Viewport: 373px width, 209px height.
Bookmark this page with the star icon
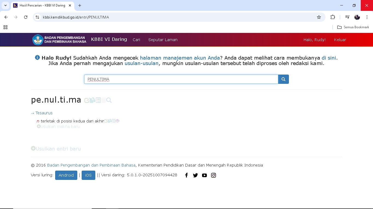coord(319,17)
